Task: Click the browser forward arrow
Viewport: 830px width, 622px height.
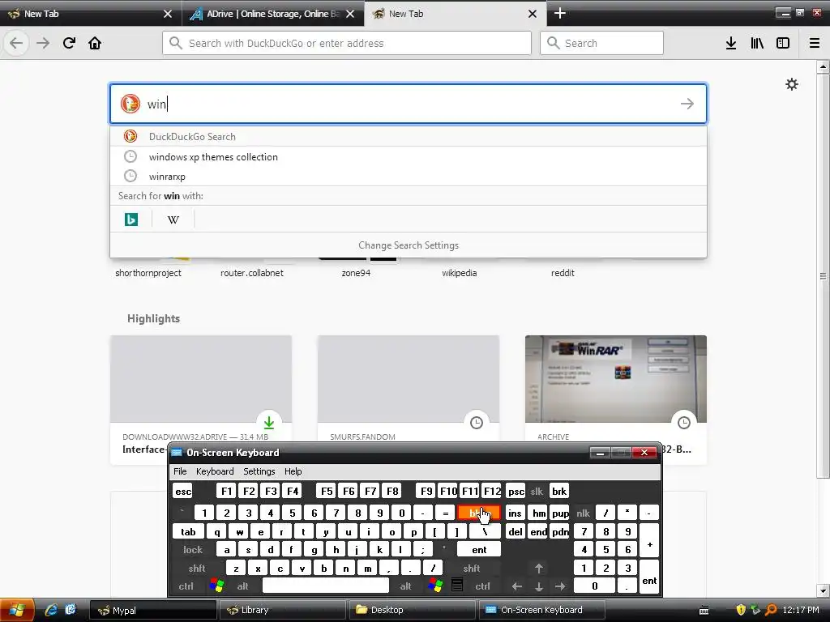Action: pos(43,43)
